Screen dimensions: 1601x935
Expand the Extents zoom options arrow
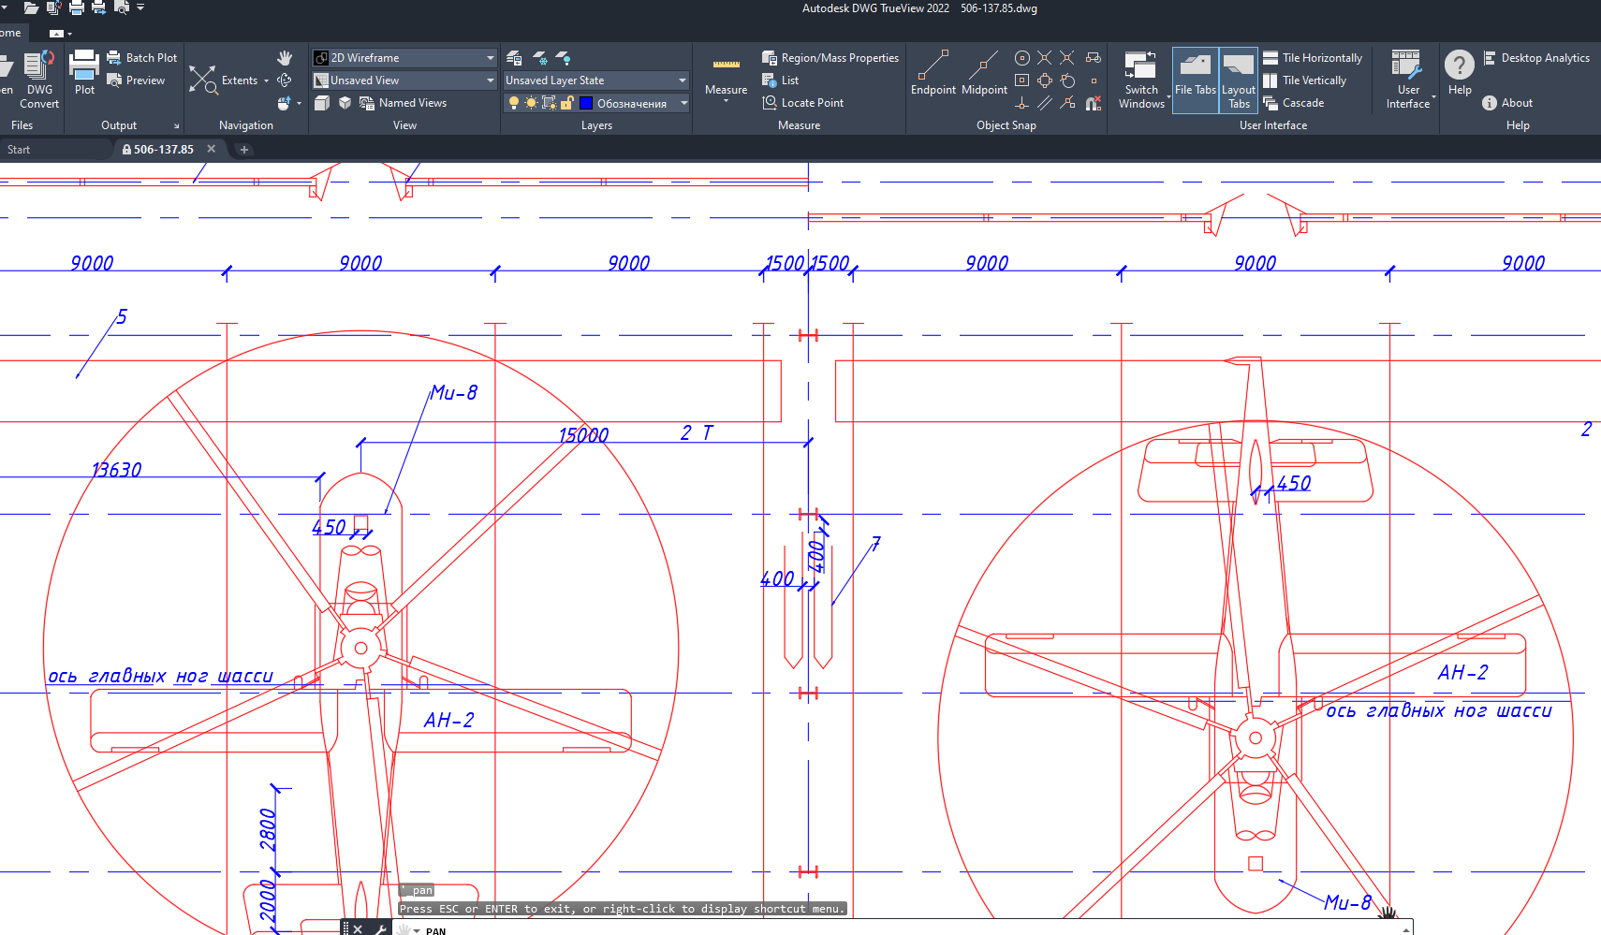[x=266, y=80]
